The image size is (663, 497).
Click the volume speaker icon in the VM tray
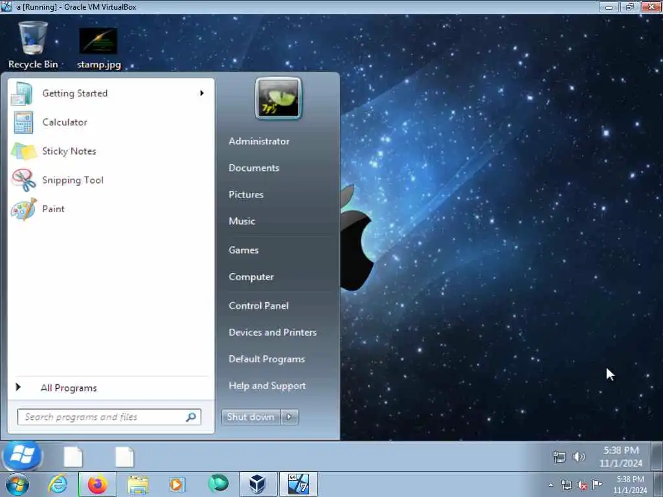(x=579, y=456)
